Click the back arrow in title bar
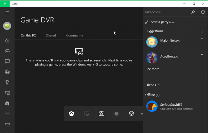The height and width of the screenshot is (133, 208). tap(5, 3)
